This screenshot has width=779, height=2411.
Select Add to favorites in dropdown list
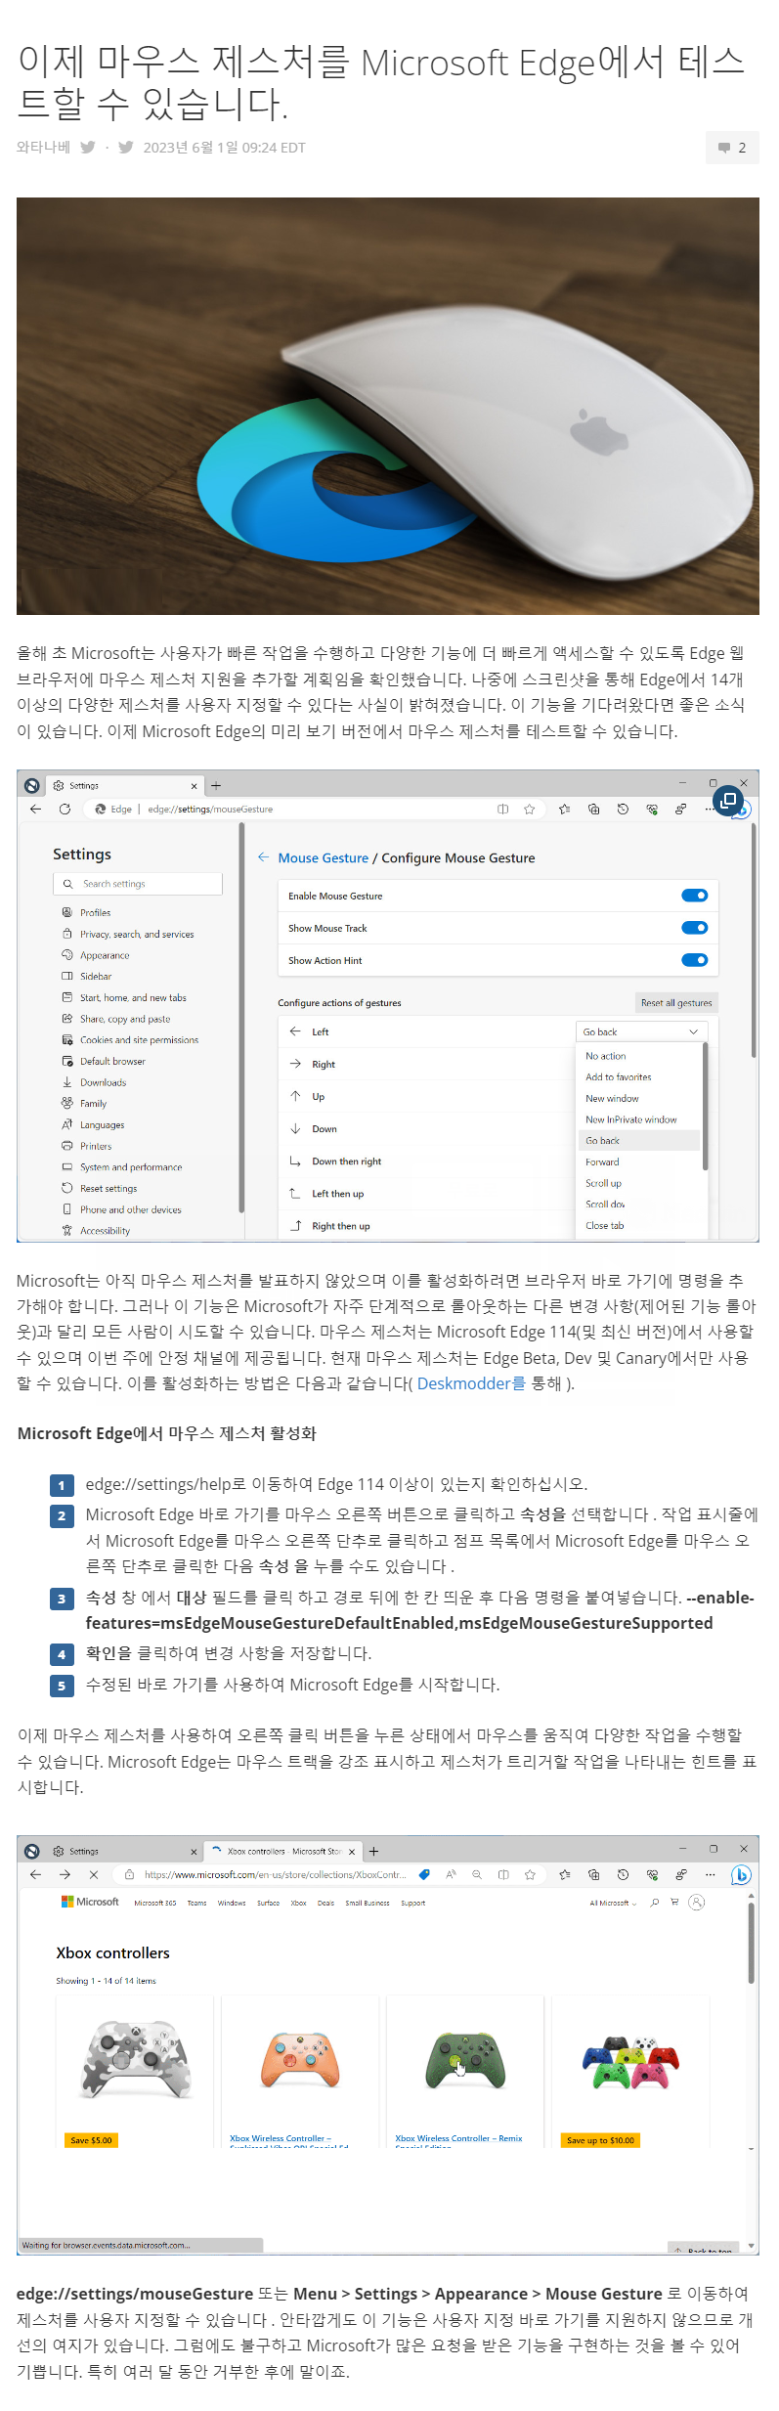click(x=619, y=1077)
